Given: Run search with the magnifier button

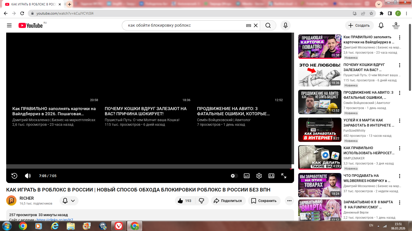Looking at the screenshot, I should [268, 25].
